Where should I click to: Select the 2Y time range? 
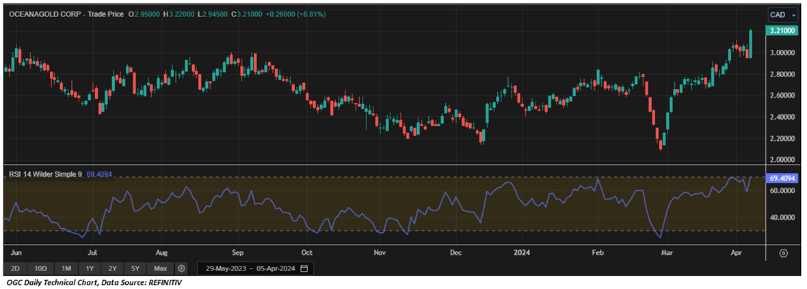112,269
